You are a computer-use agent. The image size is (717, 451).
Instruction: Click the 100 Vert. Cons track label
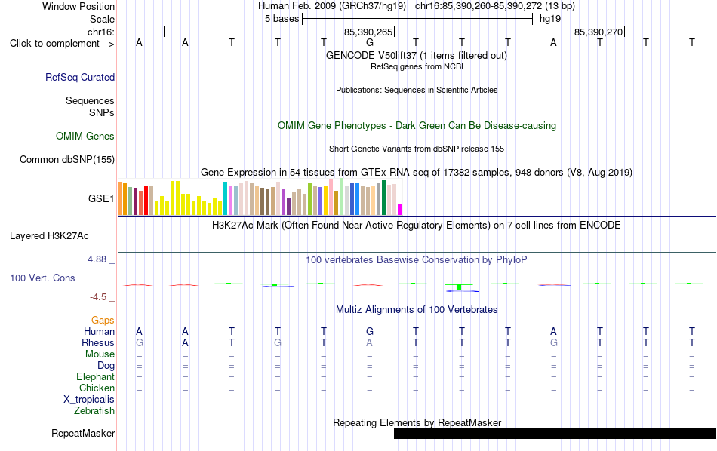click(42, 278)
